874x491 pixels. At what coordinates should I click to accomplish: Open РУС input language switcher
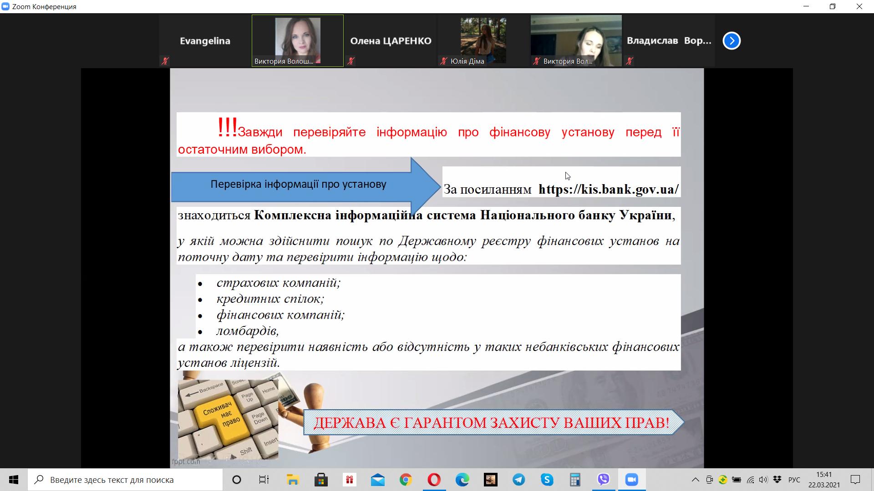click(794, 480)
